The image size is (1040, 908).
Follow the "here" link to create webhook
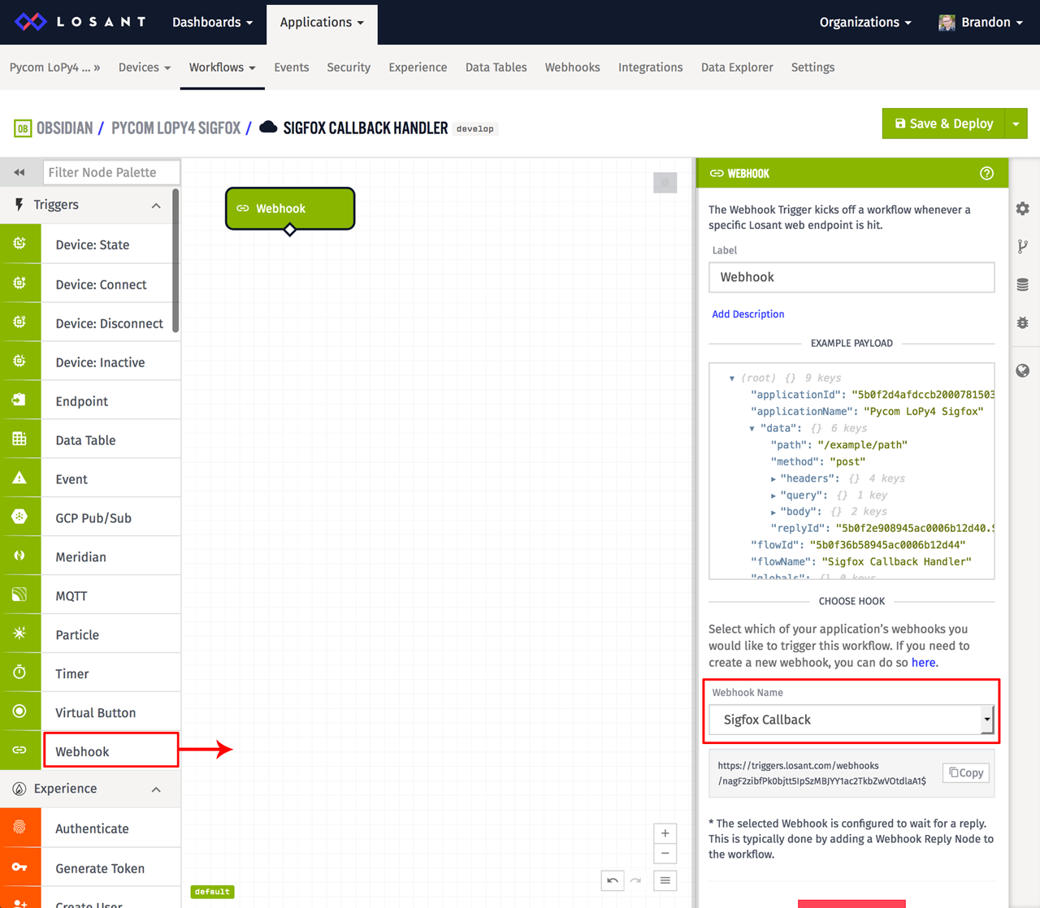click(x=923, y=663)
